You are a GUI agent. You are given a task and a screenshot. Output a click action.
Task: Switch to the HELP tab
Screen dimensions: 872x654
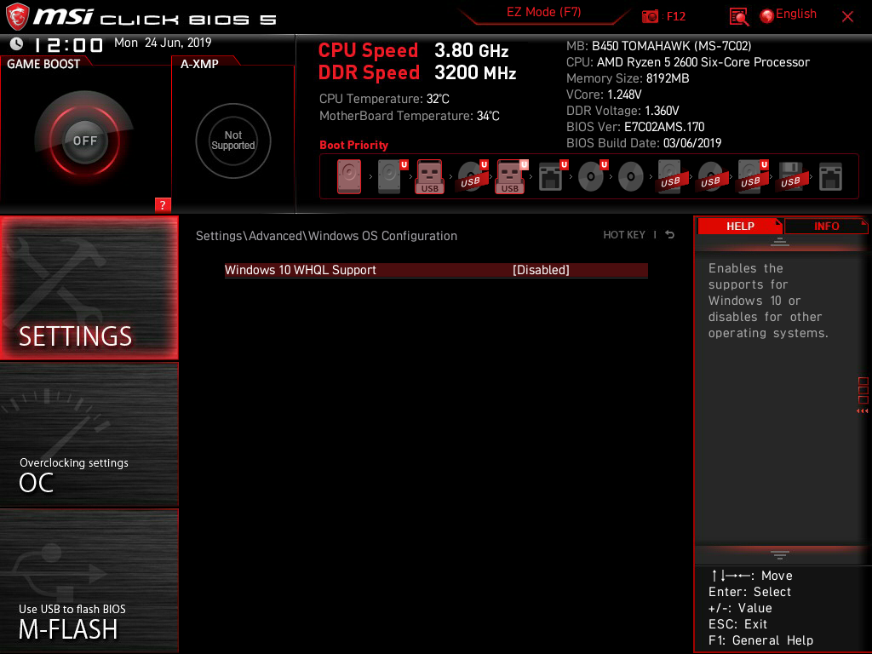(x=740, y=226)
